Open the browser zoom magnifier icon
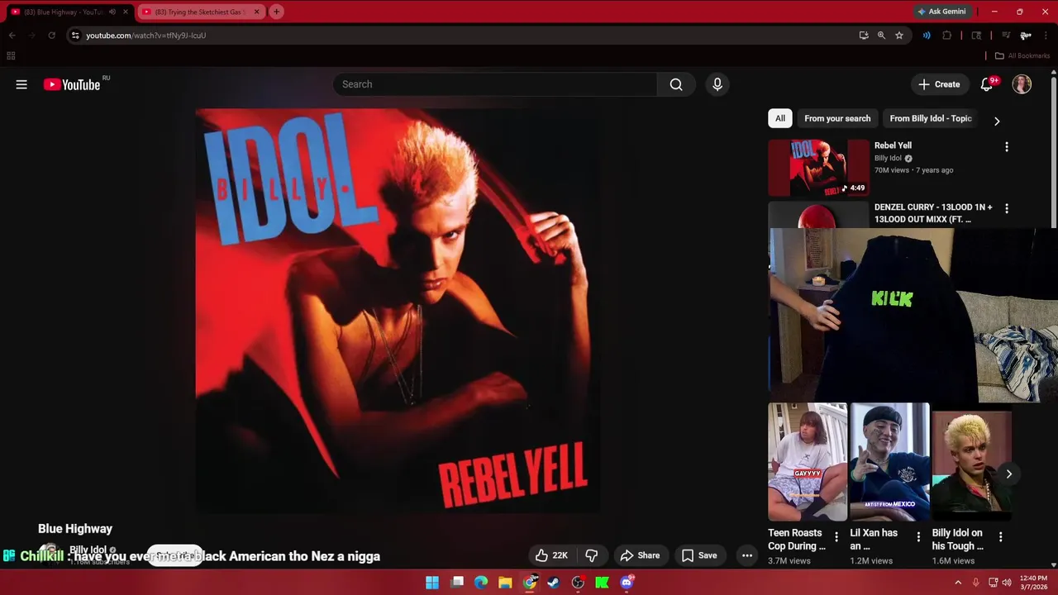The height and width of the screenshot is (595, 1058). (881, 36)
